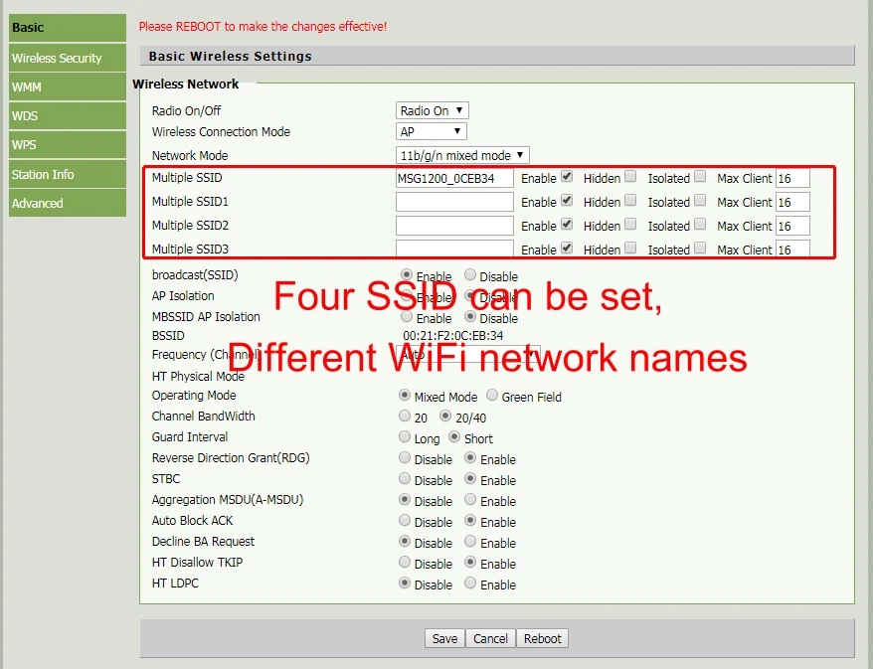Check Hidden for Multiple SSID2
This screenshot has height=669, width=873.
pyautogui.click(x=630, y=224)
